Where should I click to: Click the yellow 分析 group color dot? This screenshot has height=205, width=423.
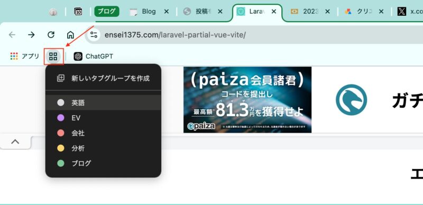(x=61, y=148)
